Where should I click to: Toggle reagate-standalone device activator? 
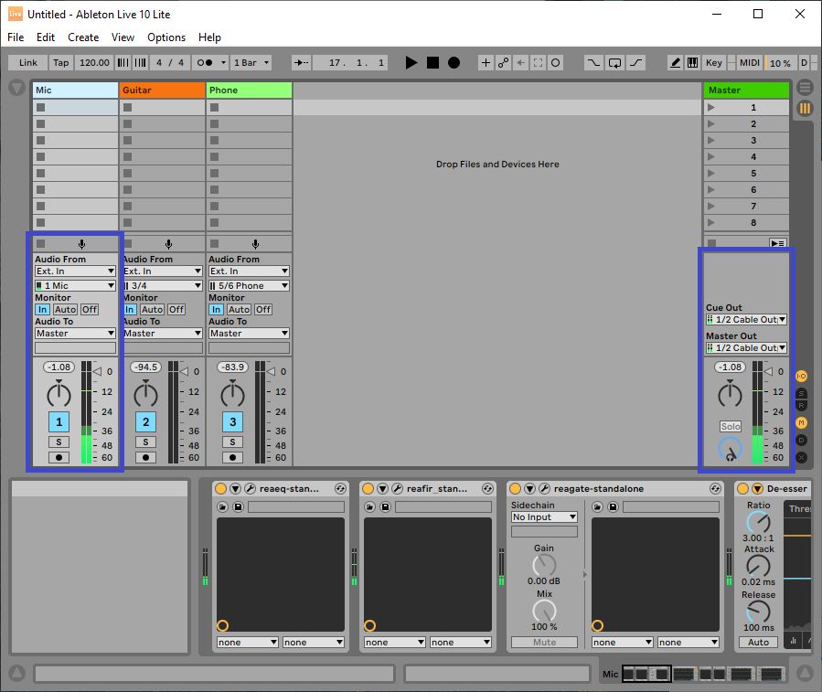click(x=516, y=489)
